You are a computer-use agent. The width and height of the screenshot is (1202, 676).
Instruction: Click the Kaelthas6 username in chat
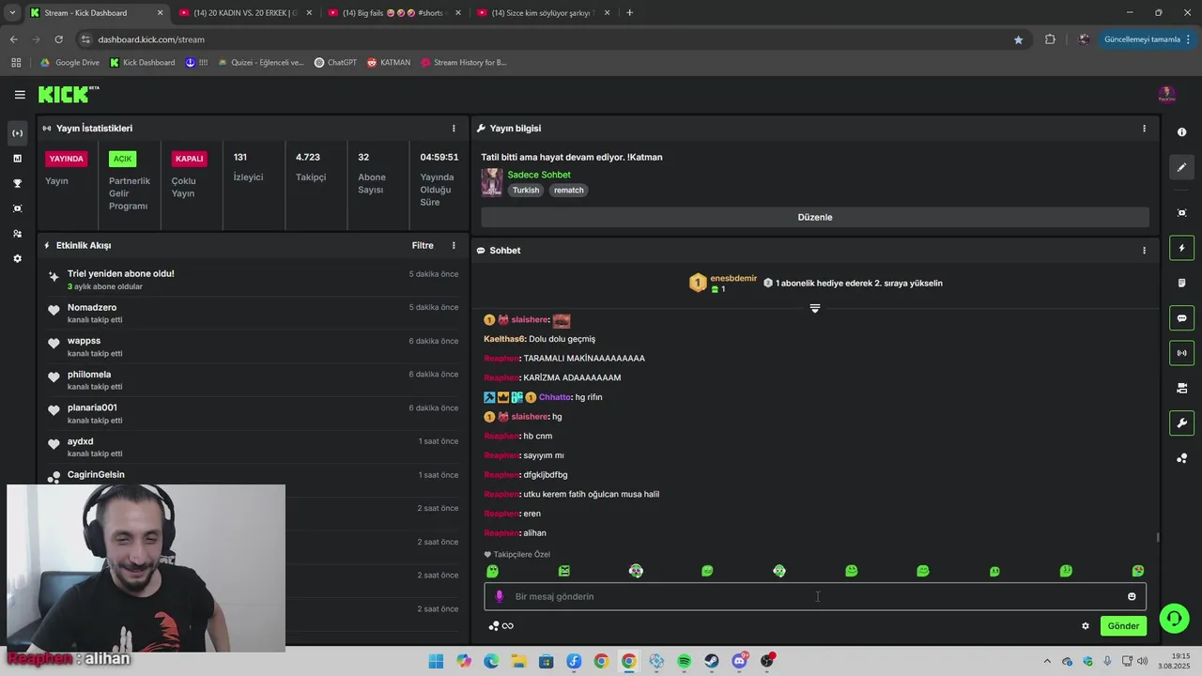click(504, 339)
